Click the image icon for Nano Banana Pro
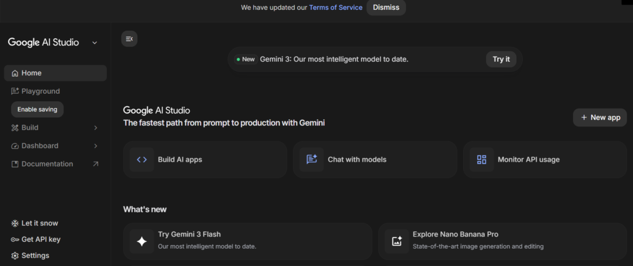Viewport: 633px width, 266px height. (x=396, y=241)
